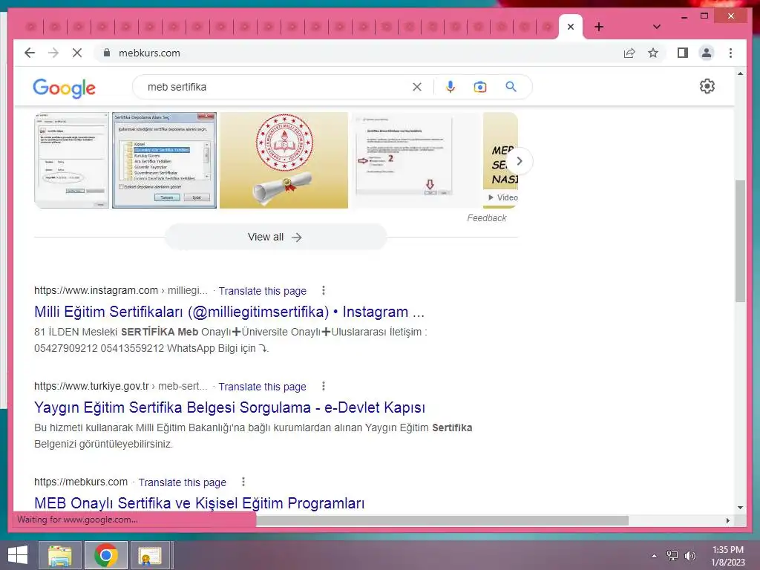Image resolution: width=760 pixels, height=570 pixels.
Task: Click horizontal scrollbar right arrow
Action: (727, 520)
